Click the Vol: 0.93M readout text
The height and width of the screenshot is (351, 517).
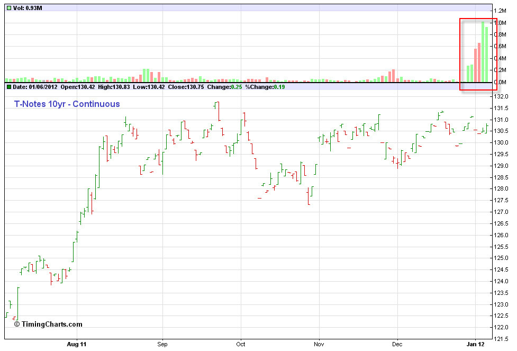[28, 8]
